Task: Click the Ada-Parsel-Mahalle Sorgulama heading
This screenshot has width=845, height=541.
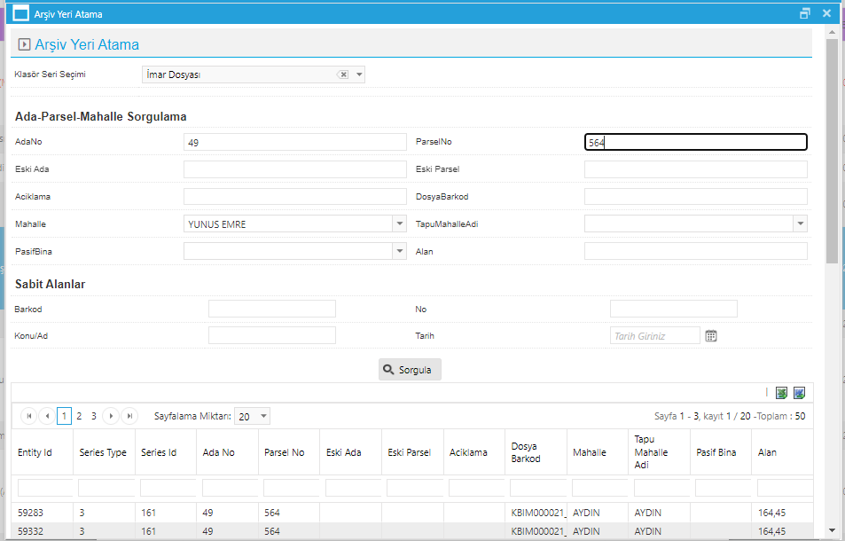Action: point(101,116)
